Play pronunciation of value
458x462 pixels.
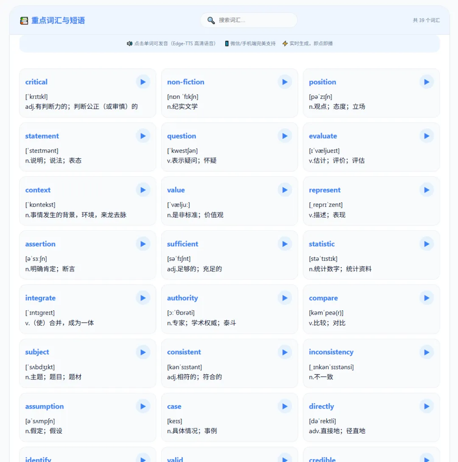click(285, 190)
